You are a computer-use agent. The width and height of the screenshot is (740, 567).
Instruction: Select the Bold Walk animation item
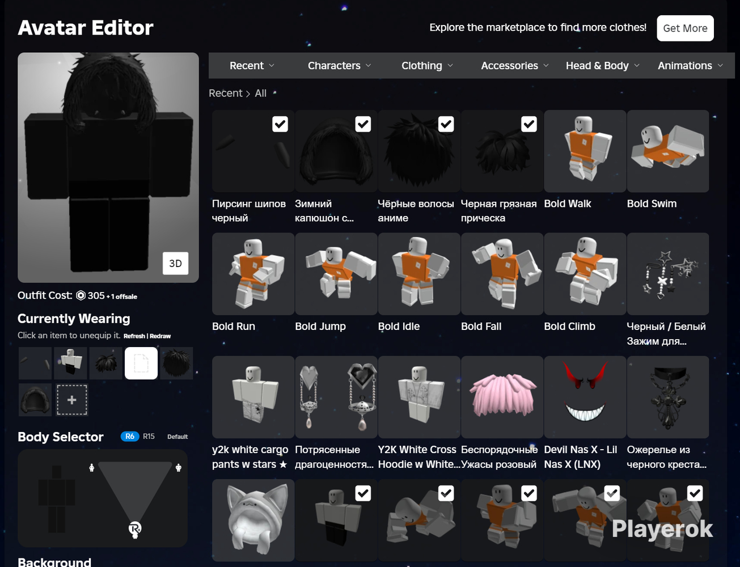[585, 151]
